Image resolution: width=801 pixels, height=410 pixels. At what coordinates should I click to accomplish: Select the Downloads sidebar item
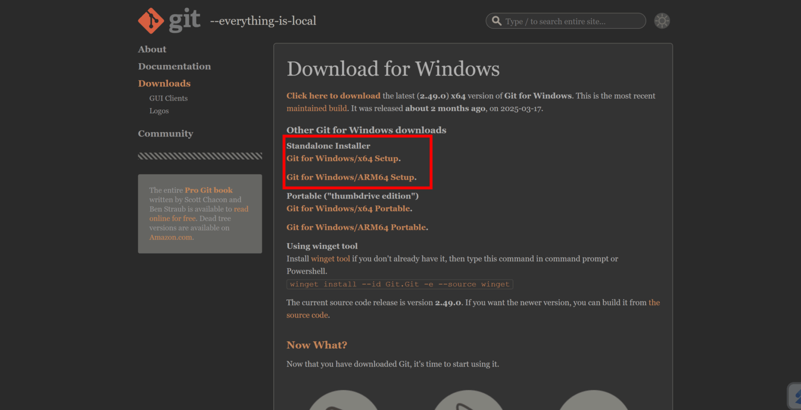coord(164,83)
